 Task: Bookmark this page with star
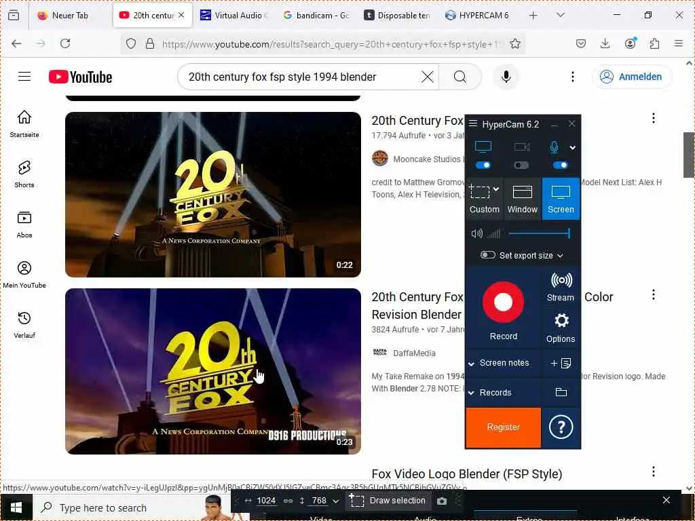(515, 43)
